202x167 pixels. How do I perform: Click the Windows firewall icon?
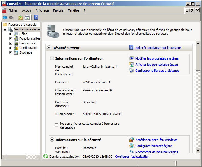(x=131, y=140)
